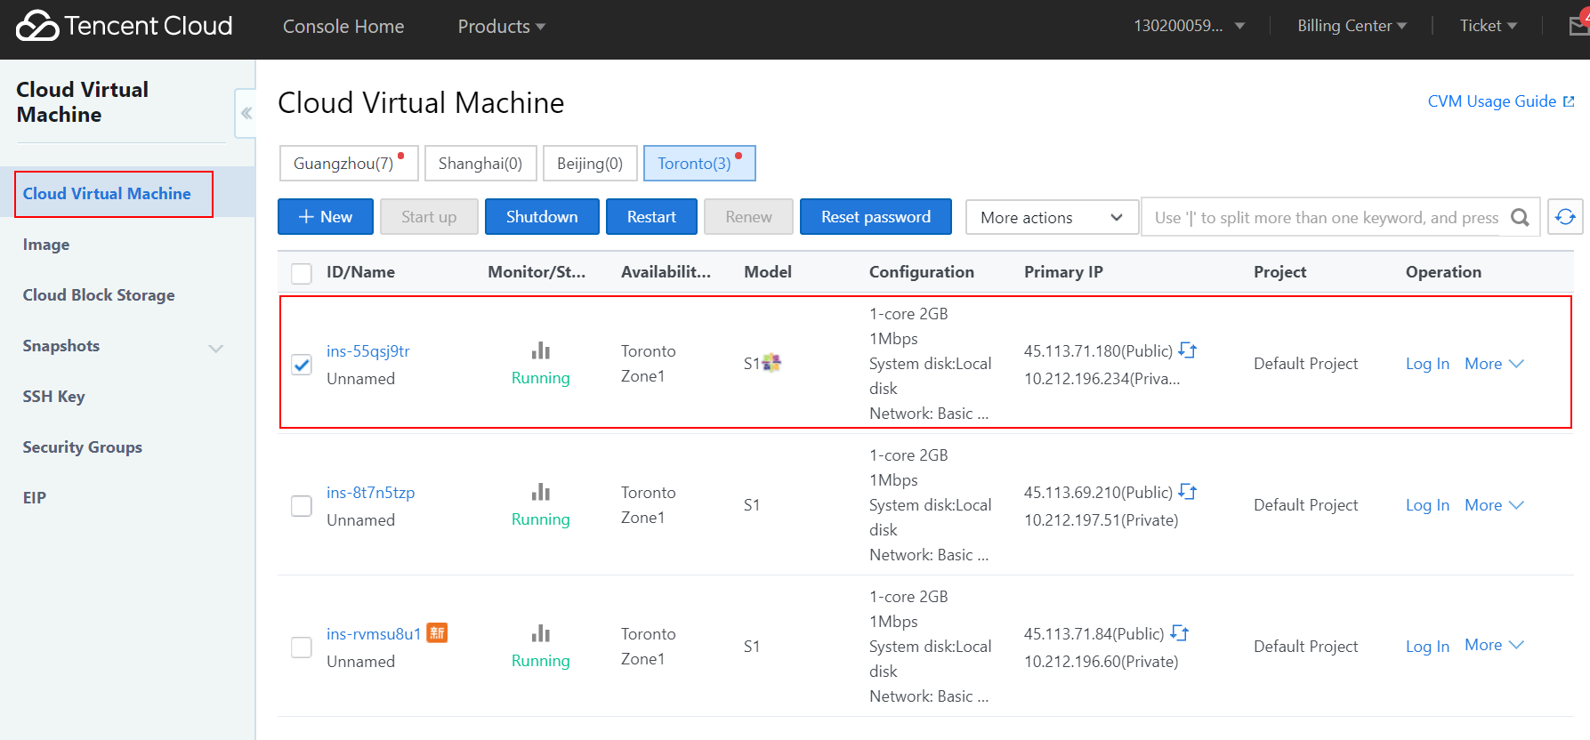Check the checkbox for ins-8t7n5tzp
The image size is (1590, 740).
tap(302, 506)
